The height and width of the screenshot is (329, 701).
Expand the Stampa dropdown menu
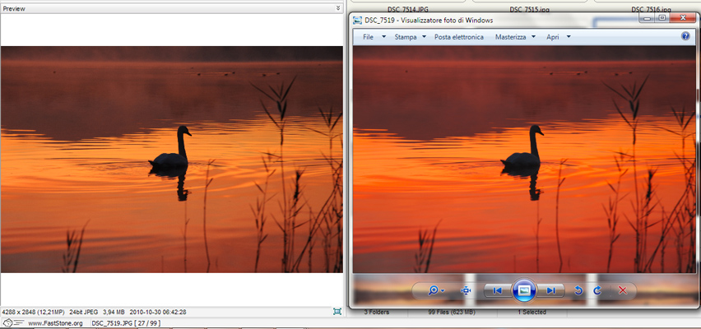coord(410,37)
